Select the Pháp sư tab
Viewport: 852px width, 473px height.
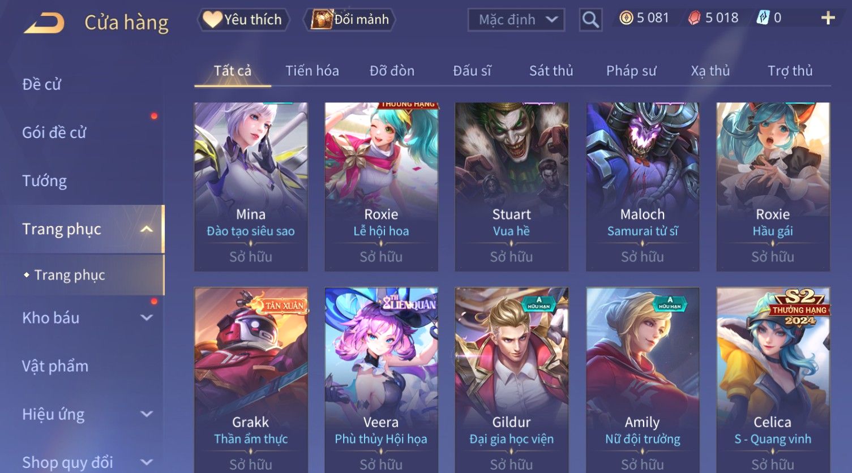point(631,71)
